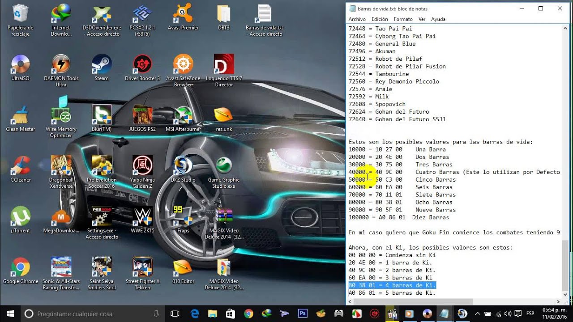573x322 pixels.
Task: Click the Notepad horizontal scrollbar right arrow
Action: pos(558,301)
